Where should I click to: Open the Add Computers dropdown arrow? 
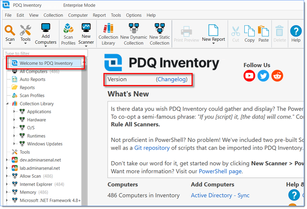point(46,47)
